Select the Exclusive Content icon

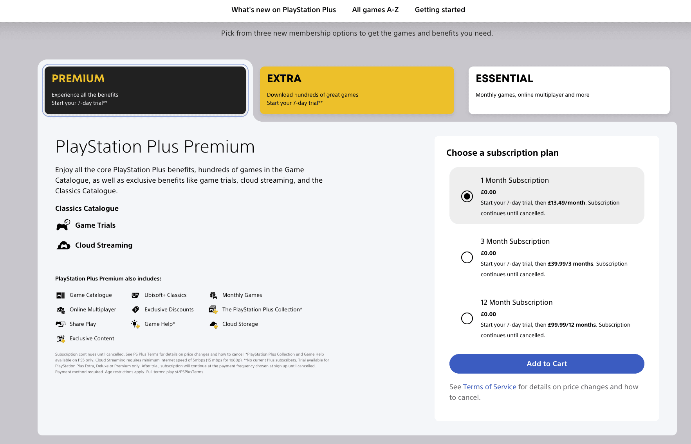(61, 338)
